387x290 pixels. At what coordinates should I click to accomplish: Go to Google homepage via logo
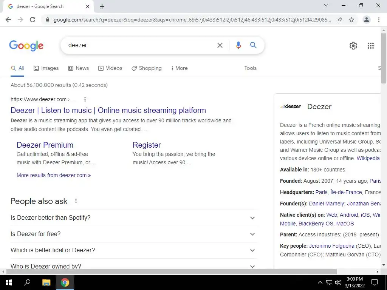point(26,46)
